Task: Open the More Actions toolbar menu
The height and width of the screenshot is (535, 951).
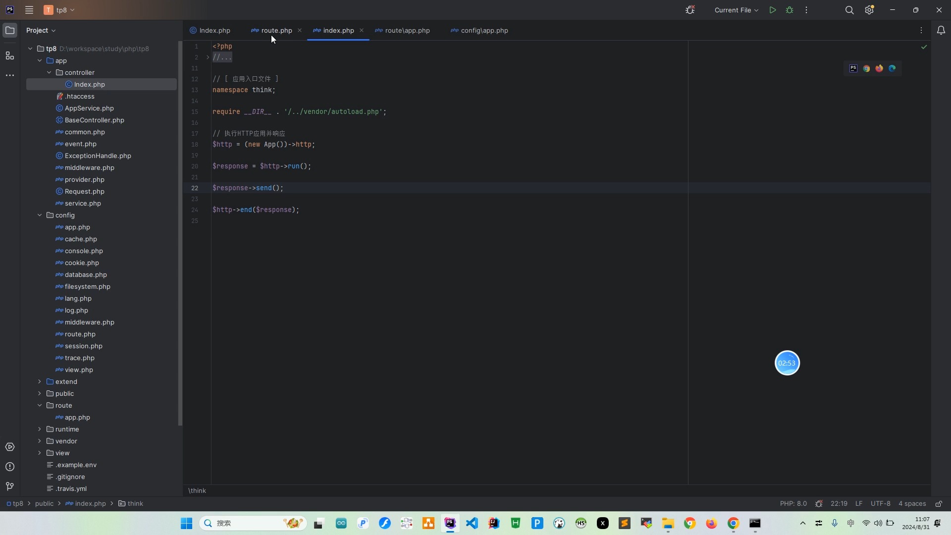Action: pyautogui.click(x=806, y=10)
